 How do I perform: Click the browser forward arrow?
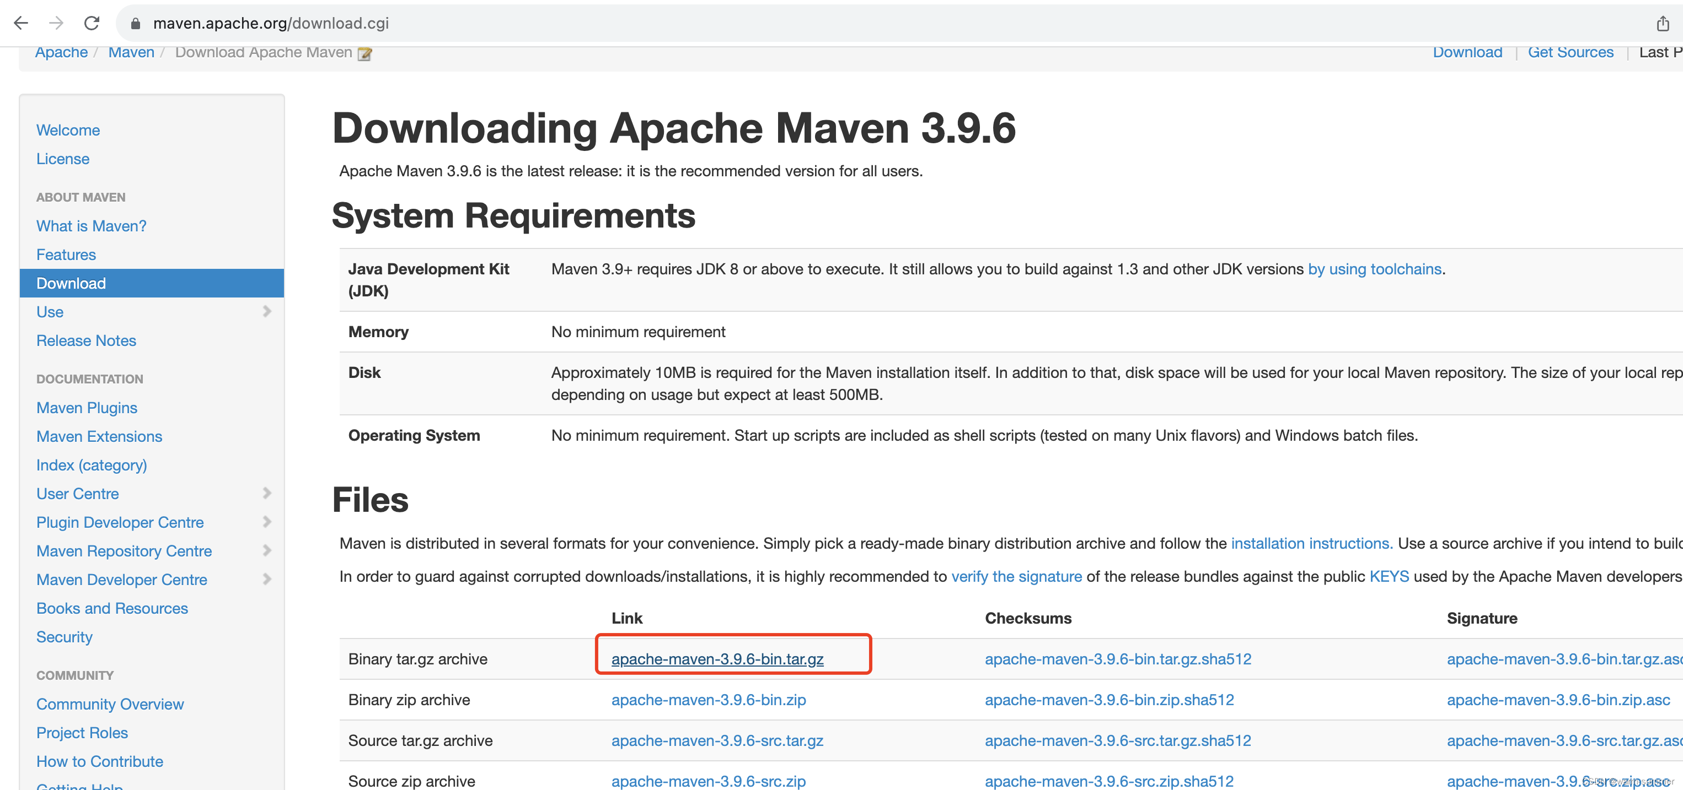coord(56,24)
